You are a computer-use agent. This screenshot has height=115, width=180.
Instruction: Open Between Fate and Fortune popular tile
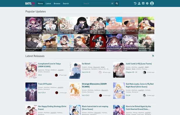[33, 43]
